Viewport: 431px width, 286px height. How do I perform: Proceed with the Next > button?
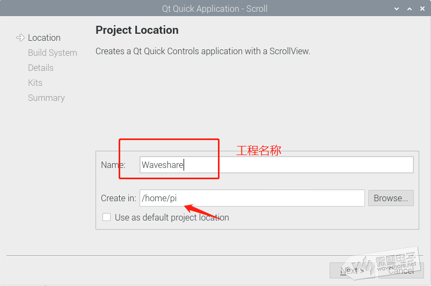tap(352, 270)
